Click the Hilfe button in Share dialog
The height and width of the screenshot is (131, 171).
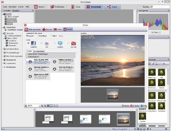click(x=144, y=106)
